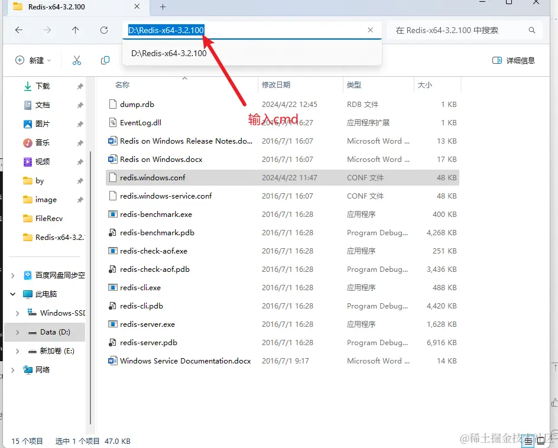
Task: Click the sidebar vertical scrollbar
Action: click(90, 287)
